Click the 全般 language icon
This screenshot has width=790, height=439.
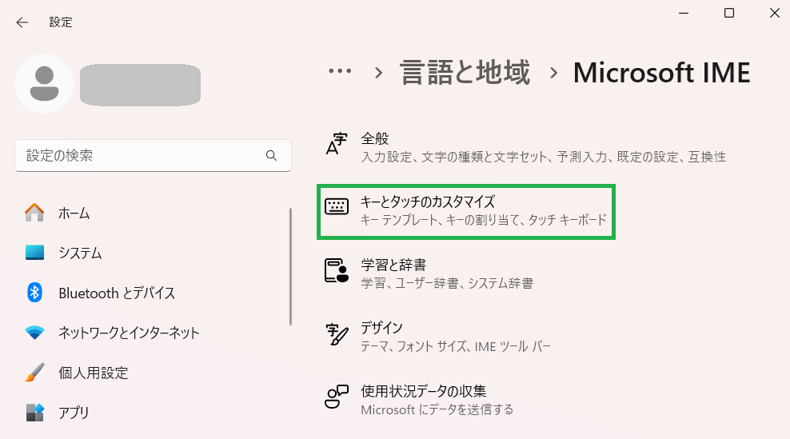(336, 146)
